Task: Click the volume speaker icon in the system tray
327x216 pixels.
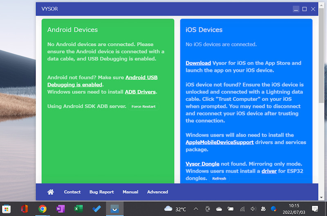Action: 253,209
